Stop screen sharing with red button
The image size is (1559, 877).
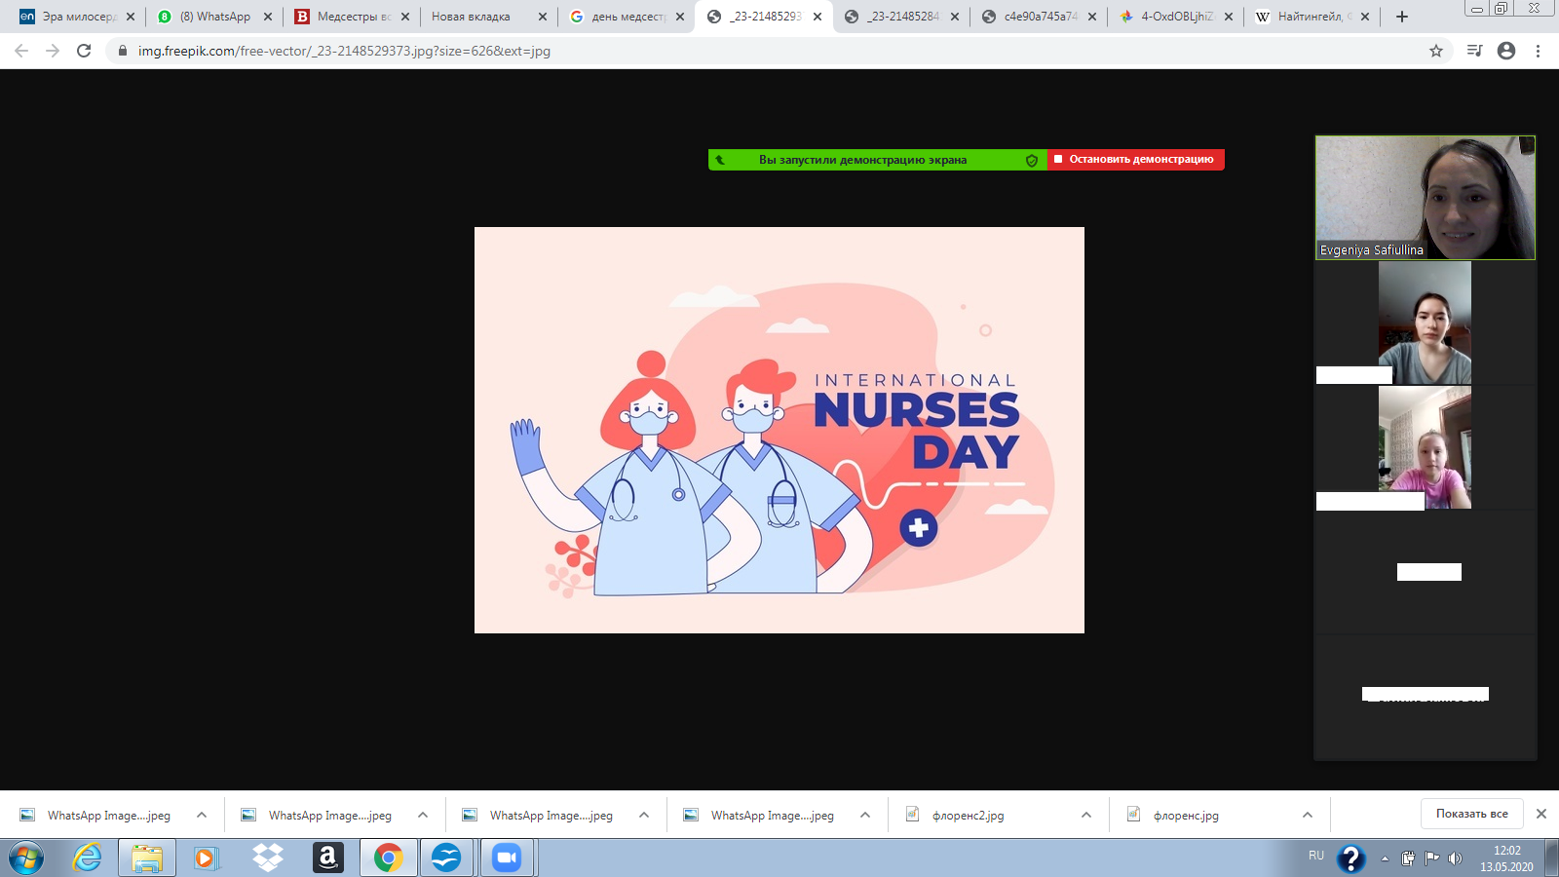(x=1136, y=160)
